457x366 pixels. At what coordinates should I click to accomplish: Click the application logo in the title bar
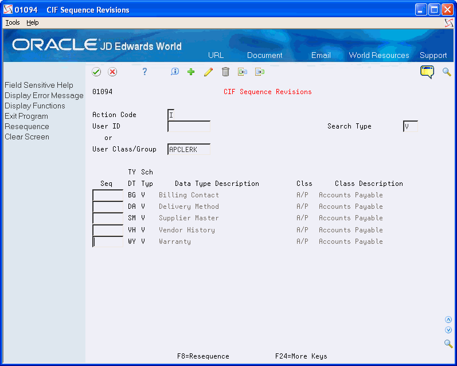tap(8, 10)
